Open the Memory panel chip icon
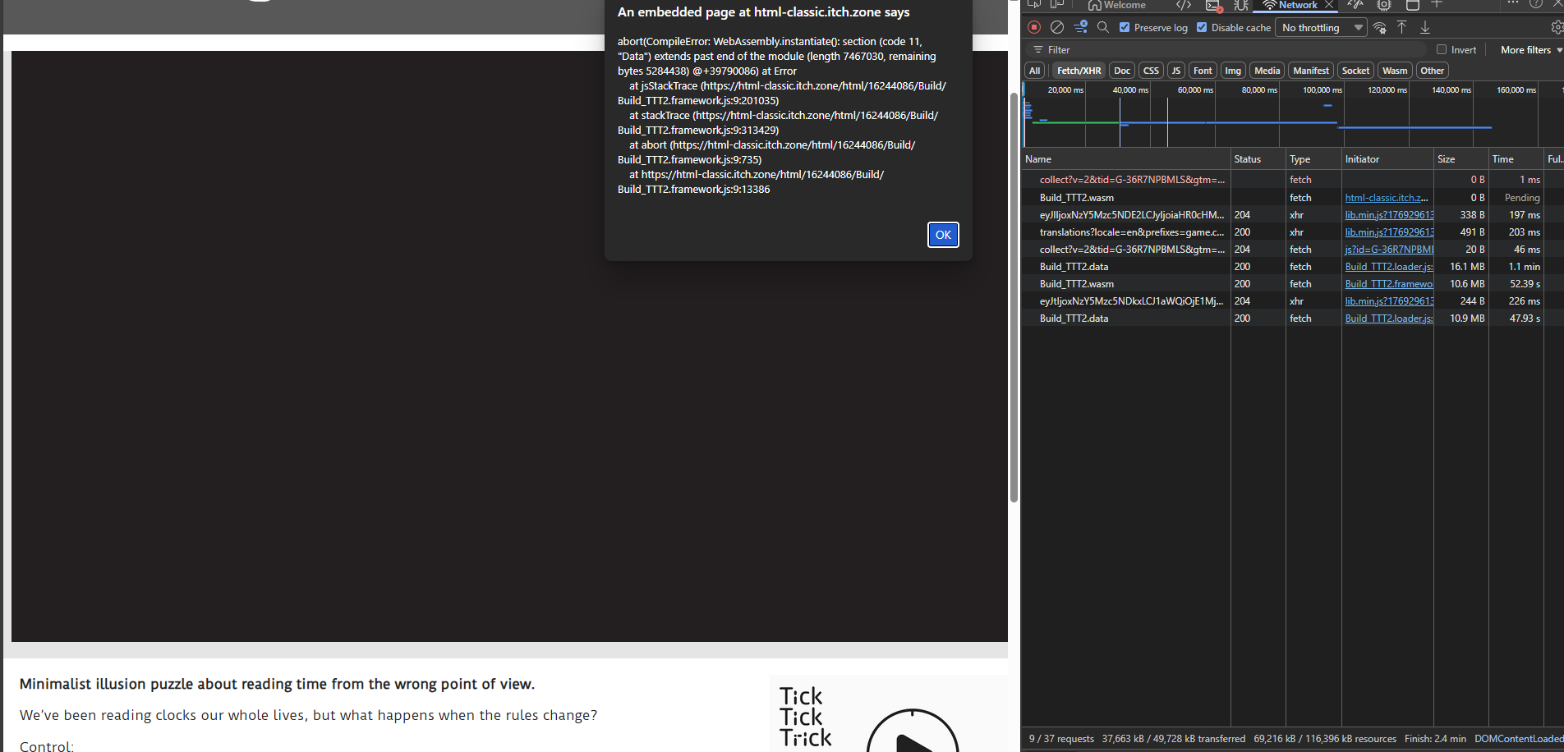1564x752 pixels. (1384, 5)
